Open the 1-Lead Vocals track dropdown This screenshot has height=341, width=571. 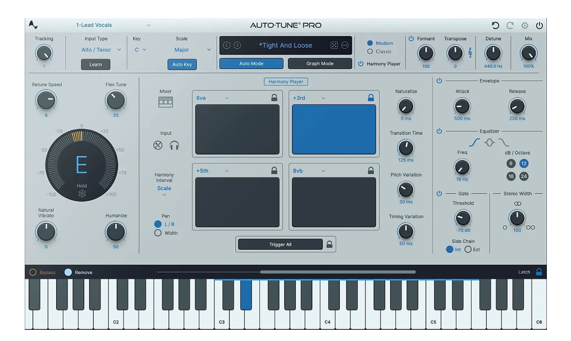coord(113,25)
